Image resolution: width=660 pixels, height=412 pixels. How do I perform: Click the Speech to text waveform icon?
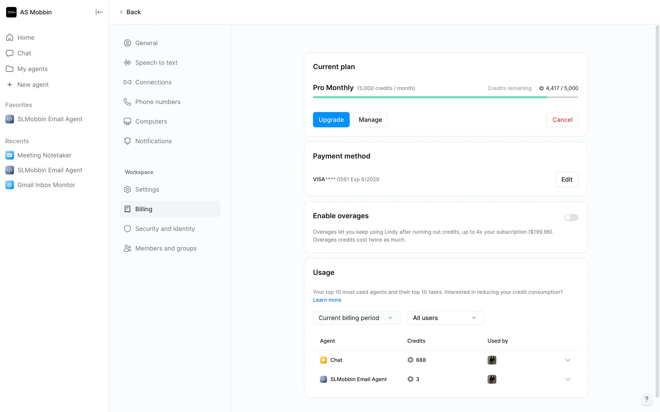(x=127, y=62)
